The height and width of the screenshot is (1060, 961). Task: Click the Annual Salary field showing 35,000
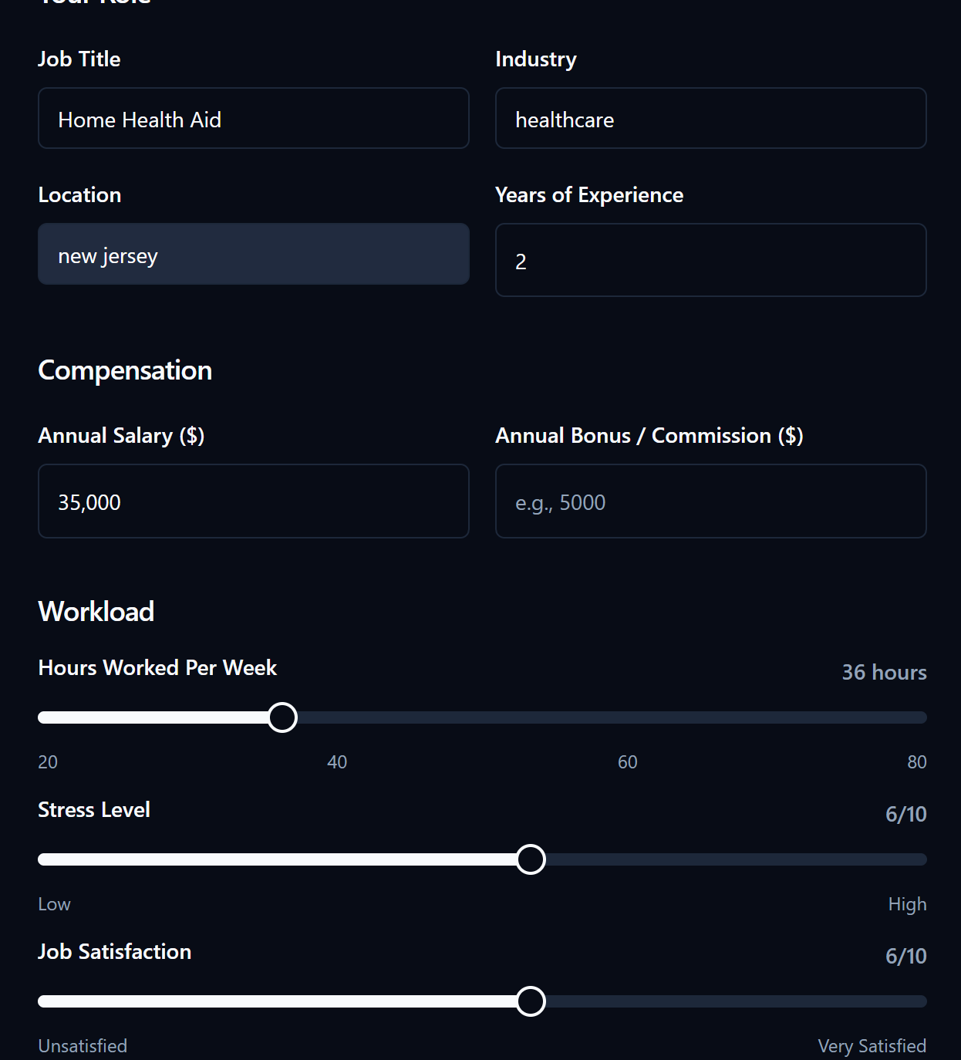pos(253,501)
